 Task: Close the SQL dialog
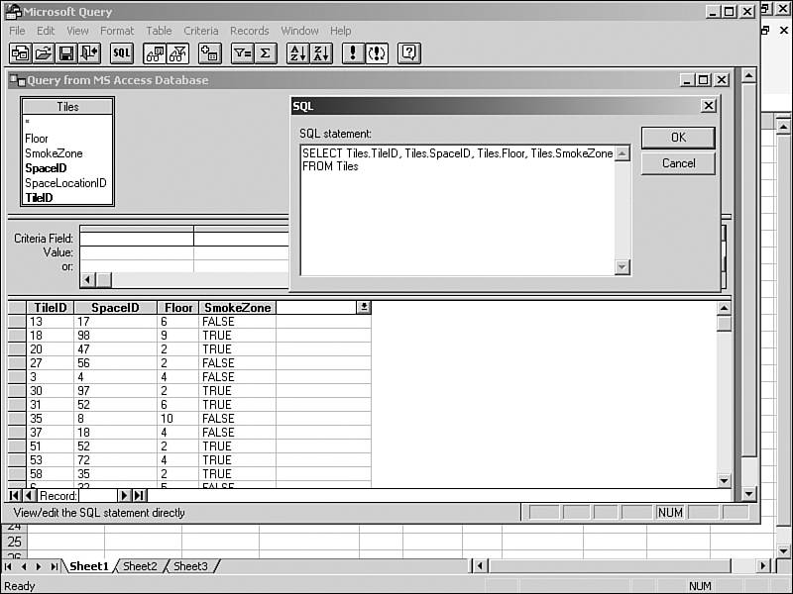[709, 106]
